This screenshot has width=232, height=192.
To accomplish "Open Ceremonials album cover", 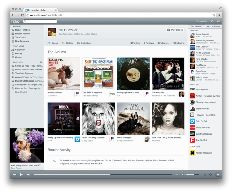I will tap(168, 74).
